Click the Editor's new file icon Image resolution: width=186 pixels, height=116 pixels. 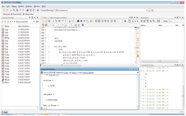point(43,21)
